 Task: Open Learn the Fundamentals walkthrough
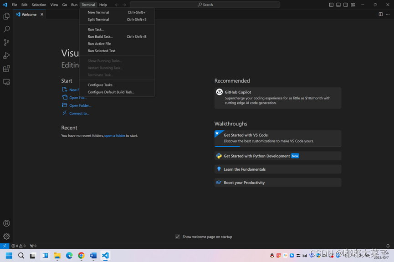(x=278, y=169)
